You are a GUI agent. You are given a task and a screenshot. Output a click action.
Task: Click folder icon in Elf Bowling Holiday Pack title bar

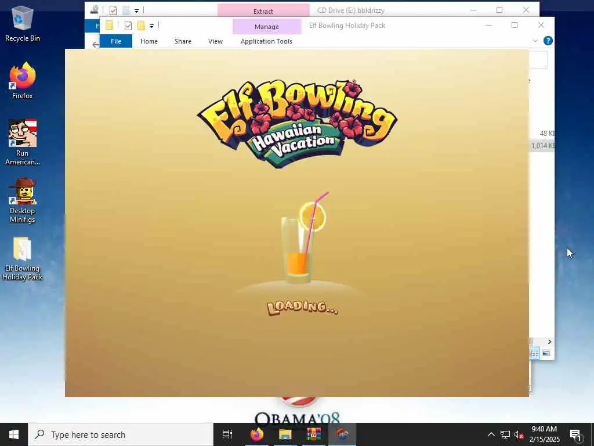pyautogui.click(x=109, y=26)
